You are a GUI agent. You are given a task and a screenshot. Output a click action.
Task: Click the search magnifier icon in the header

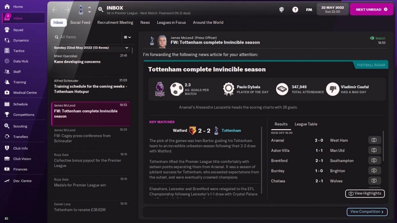[x=100, y=10]
